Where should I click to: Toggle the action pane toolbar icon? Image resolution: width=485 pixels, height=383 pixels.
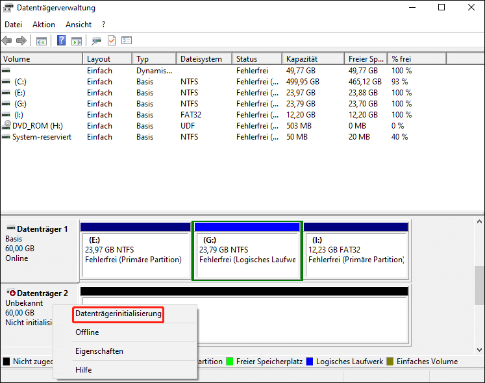[x=76, y=41]
